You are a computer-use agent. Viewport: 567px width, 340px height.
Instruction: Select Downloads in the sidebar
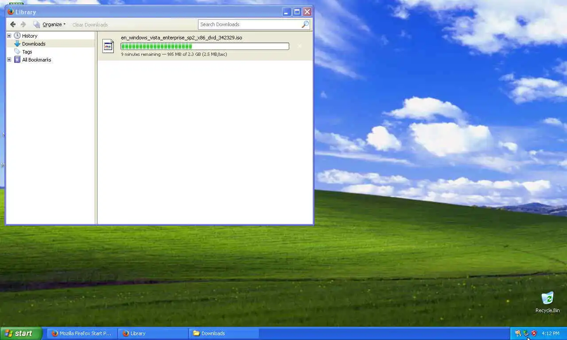[34, 44]
